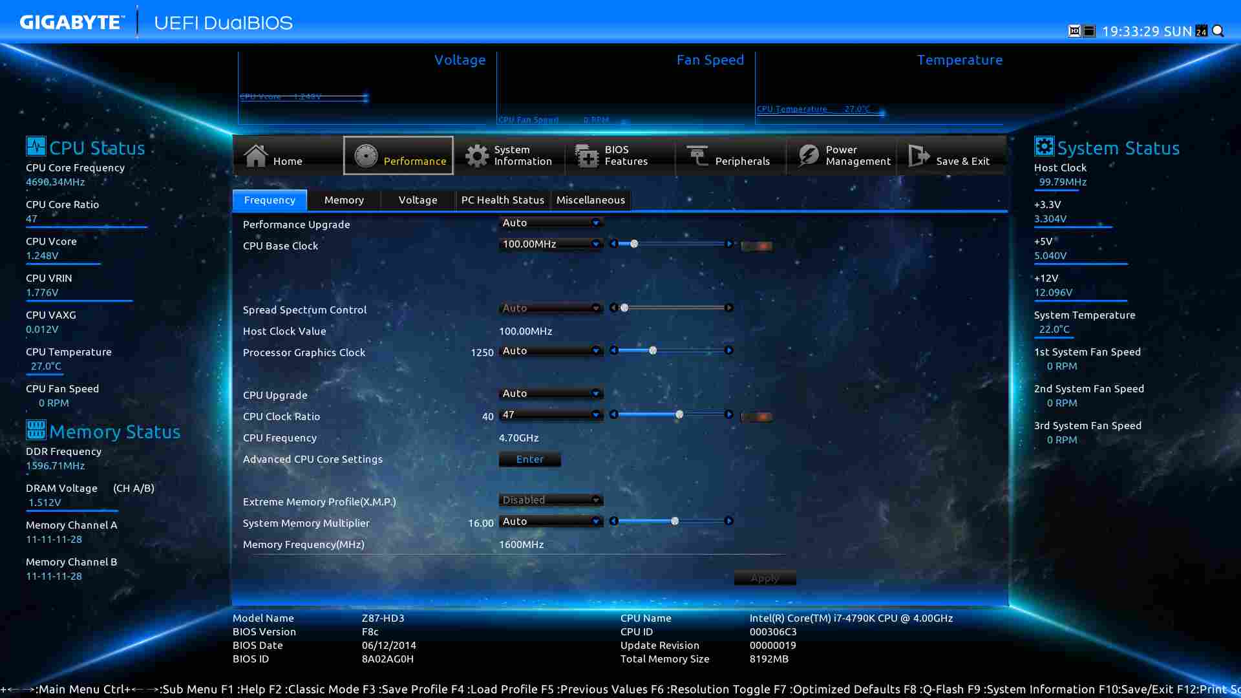Click the System Information gear icon

(x=477, y=156)
